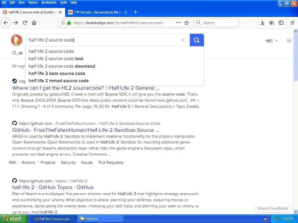Pick suggestion 'half life 2 source code'
The height and width of the screenshot is (223, 298).
[x=115, y=51]
